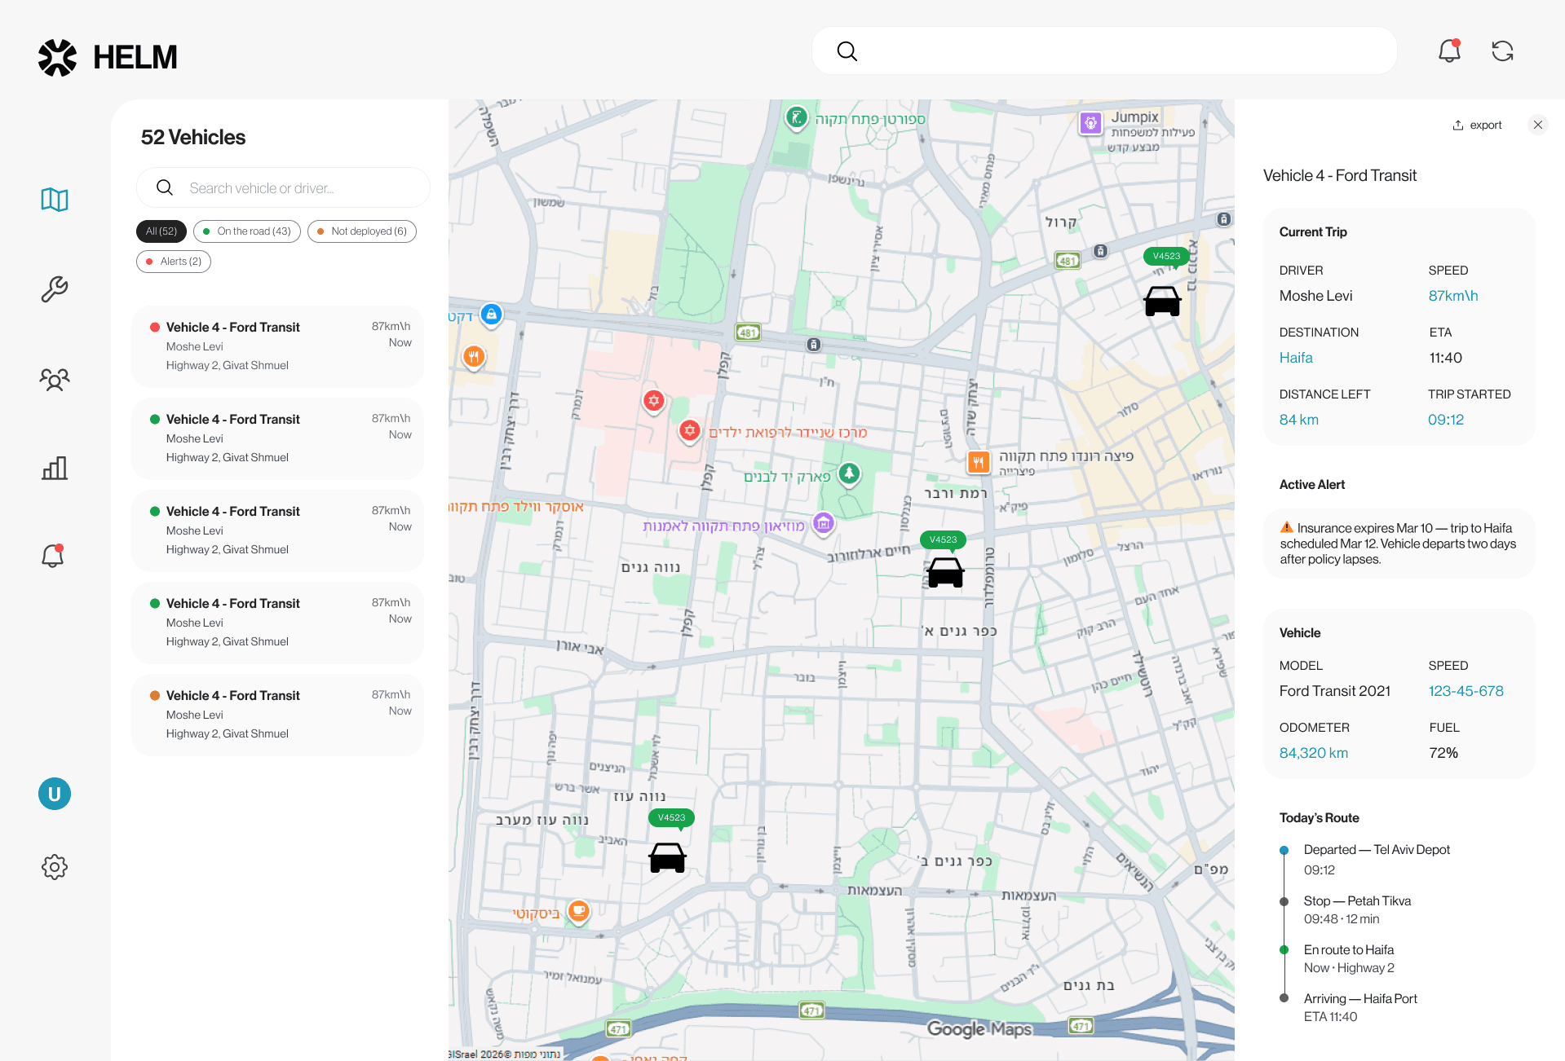Open the maintenance wrench section
This screenshot has width=1565, height=1061.
click(x=55, y=289)
